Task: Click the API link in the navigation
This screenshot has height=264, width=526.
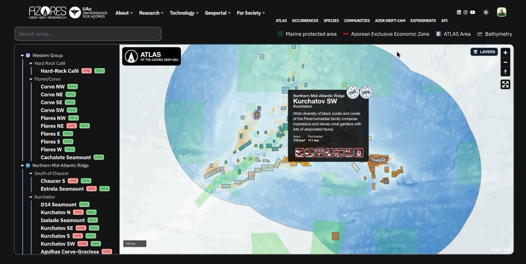Action: (444, 20)
